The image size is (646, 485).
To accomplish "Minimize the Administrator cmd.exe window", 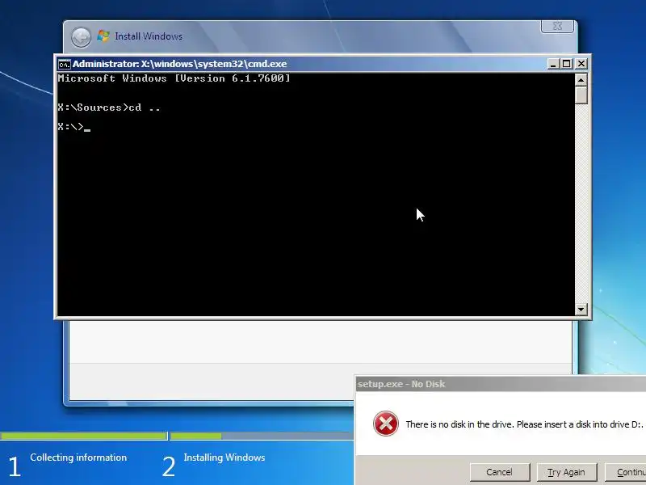I will tap(553, 64).
